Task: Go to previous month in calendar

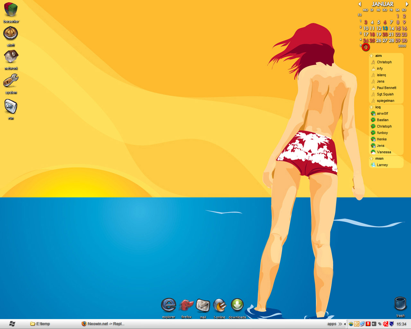Action: (x=360, y=4)
